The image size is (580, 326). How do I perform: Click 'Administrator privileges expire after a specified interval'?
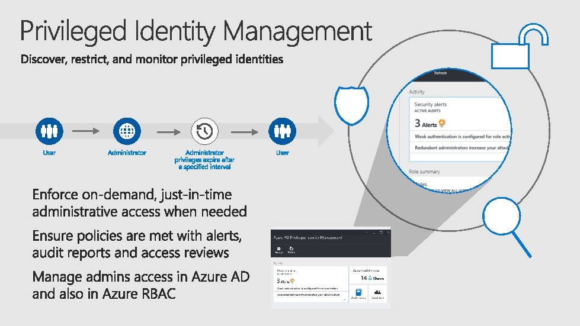tap(204, 160)
